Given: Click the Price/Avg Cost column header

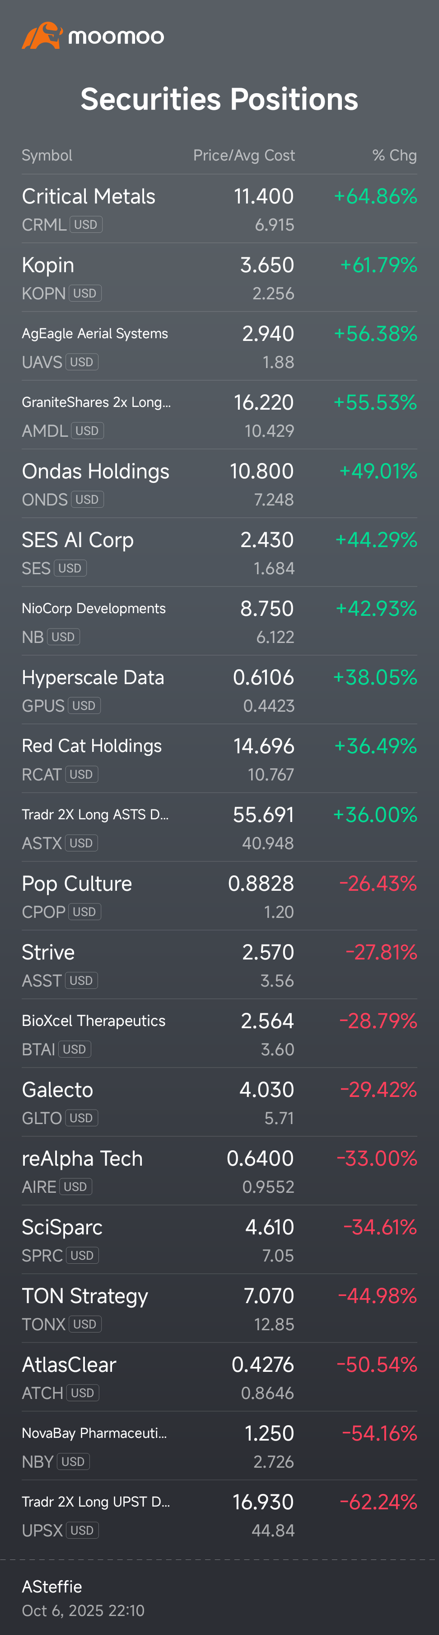Looking at the screenshot, I should [x=243, y=156].
